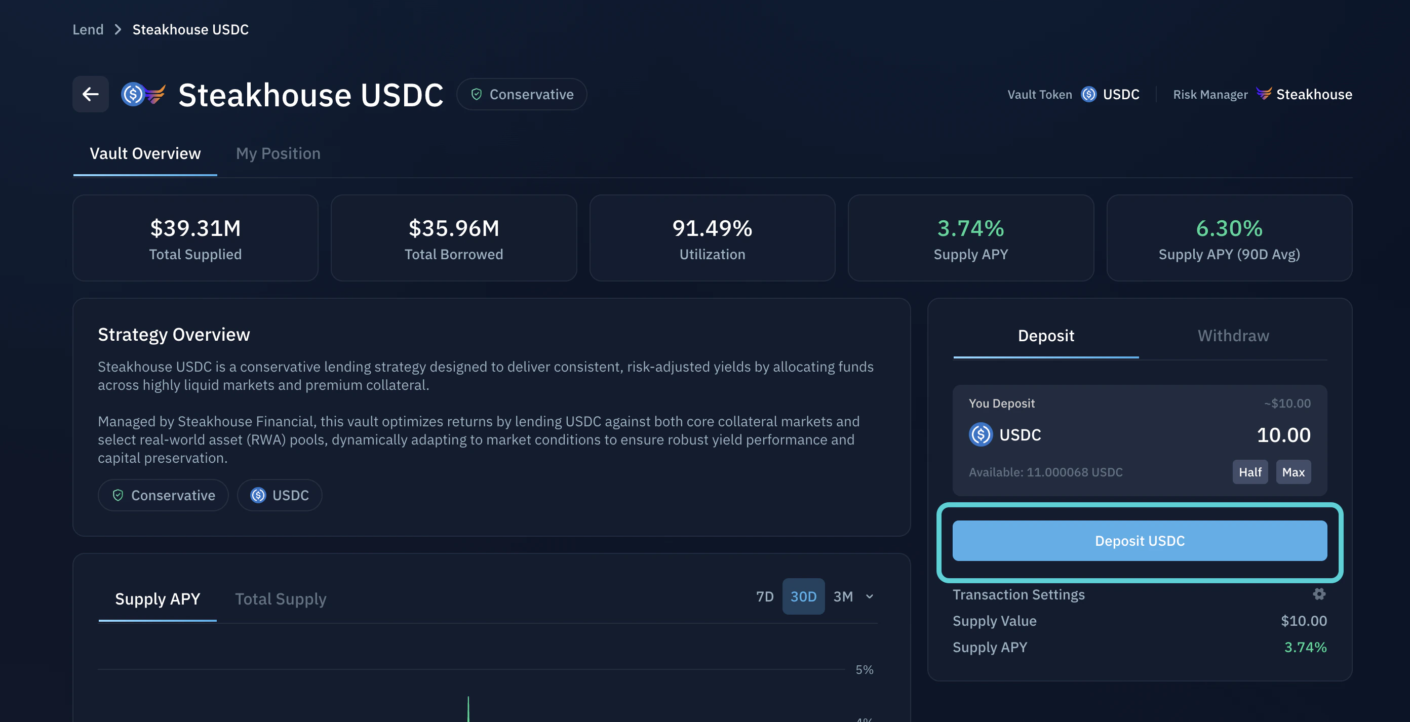Screen dimensions: 1410x722
Task: Click the shield icon in header Conservative badge
Action: 476,94
